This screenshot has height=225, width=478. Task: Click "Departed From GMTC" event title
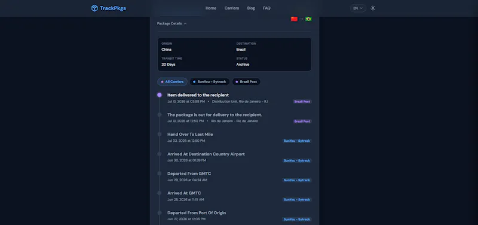coord(189,174)
